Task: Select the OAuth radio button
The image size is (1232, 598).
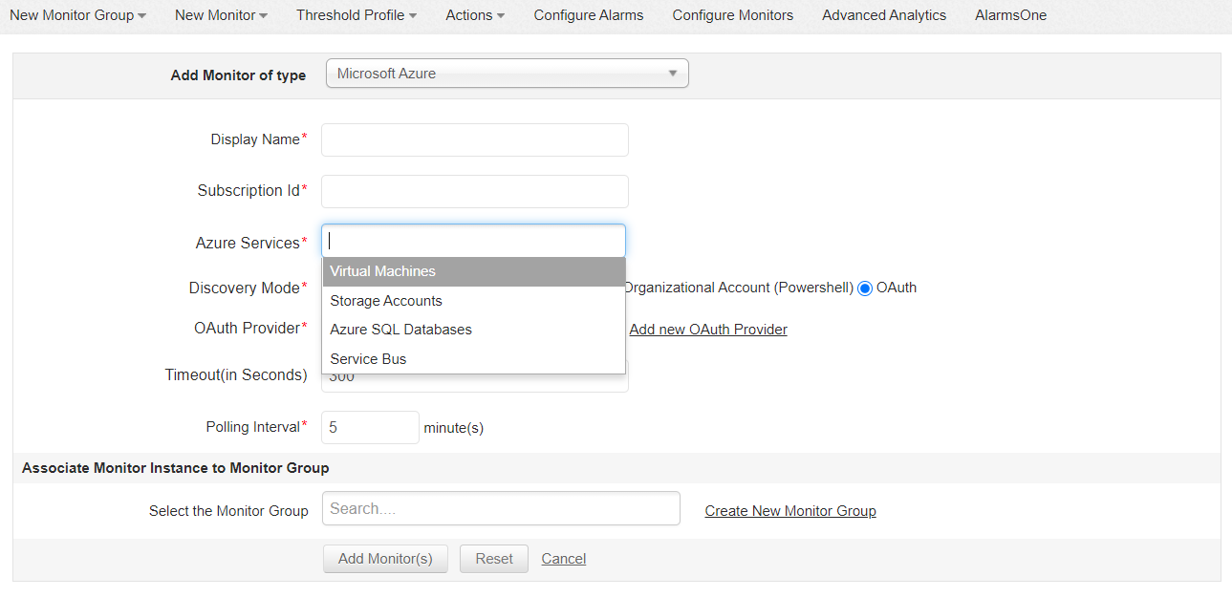Action: pyautogui.click(x=866, y=288)
